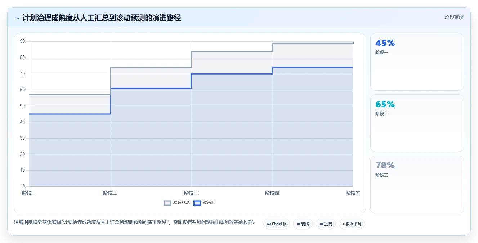This screenshot has height=243, width=478.
Task: Toggle the 原有状态 legend label
Action: tap(182, 203)
